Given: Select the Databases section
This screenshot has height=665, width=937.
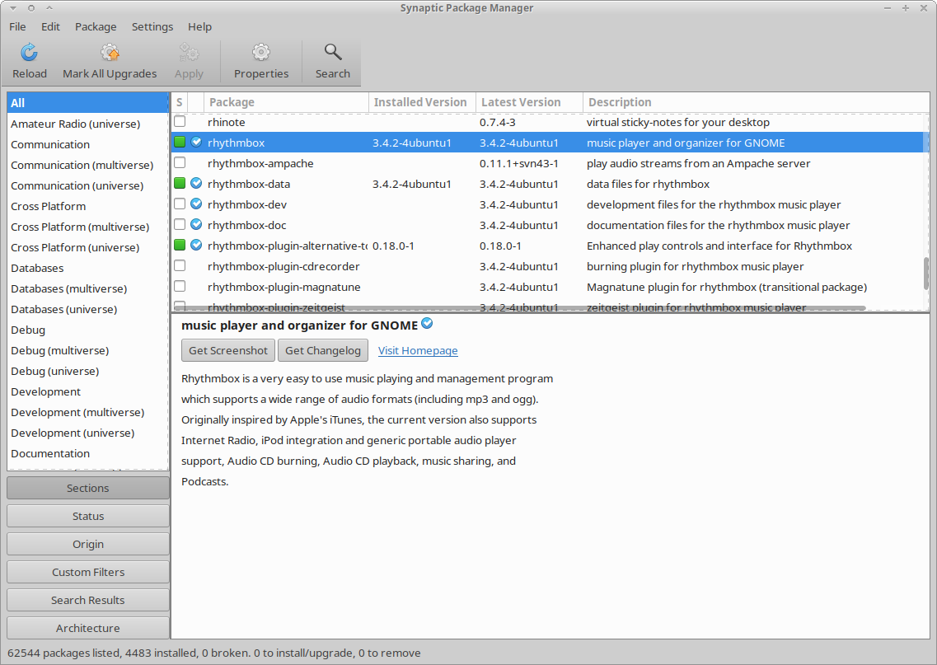Looking at the screenshot, I should tap(88, 268).
